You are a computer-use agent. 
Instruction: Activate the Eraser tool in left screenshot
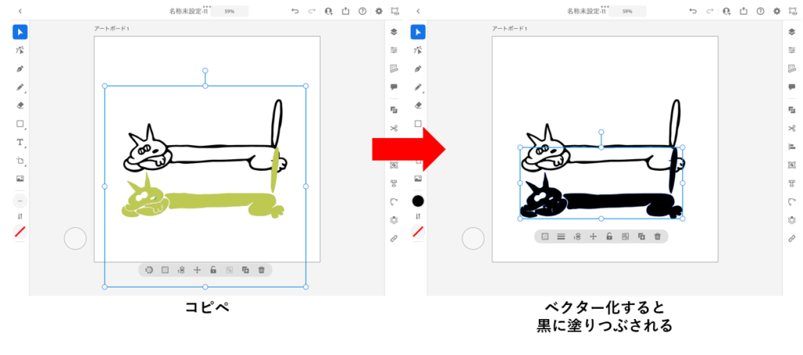click(20, 105)
